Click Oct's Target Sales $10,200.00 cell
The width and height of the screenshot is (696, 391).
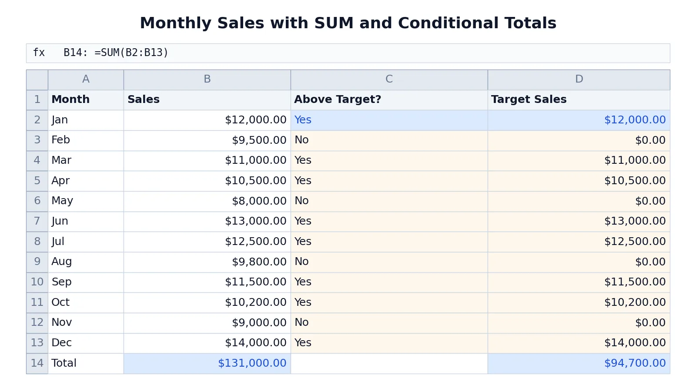(579, 303)
